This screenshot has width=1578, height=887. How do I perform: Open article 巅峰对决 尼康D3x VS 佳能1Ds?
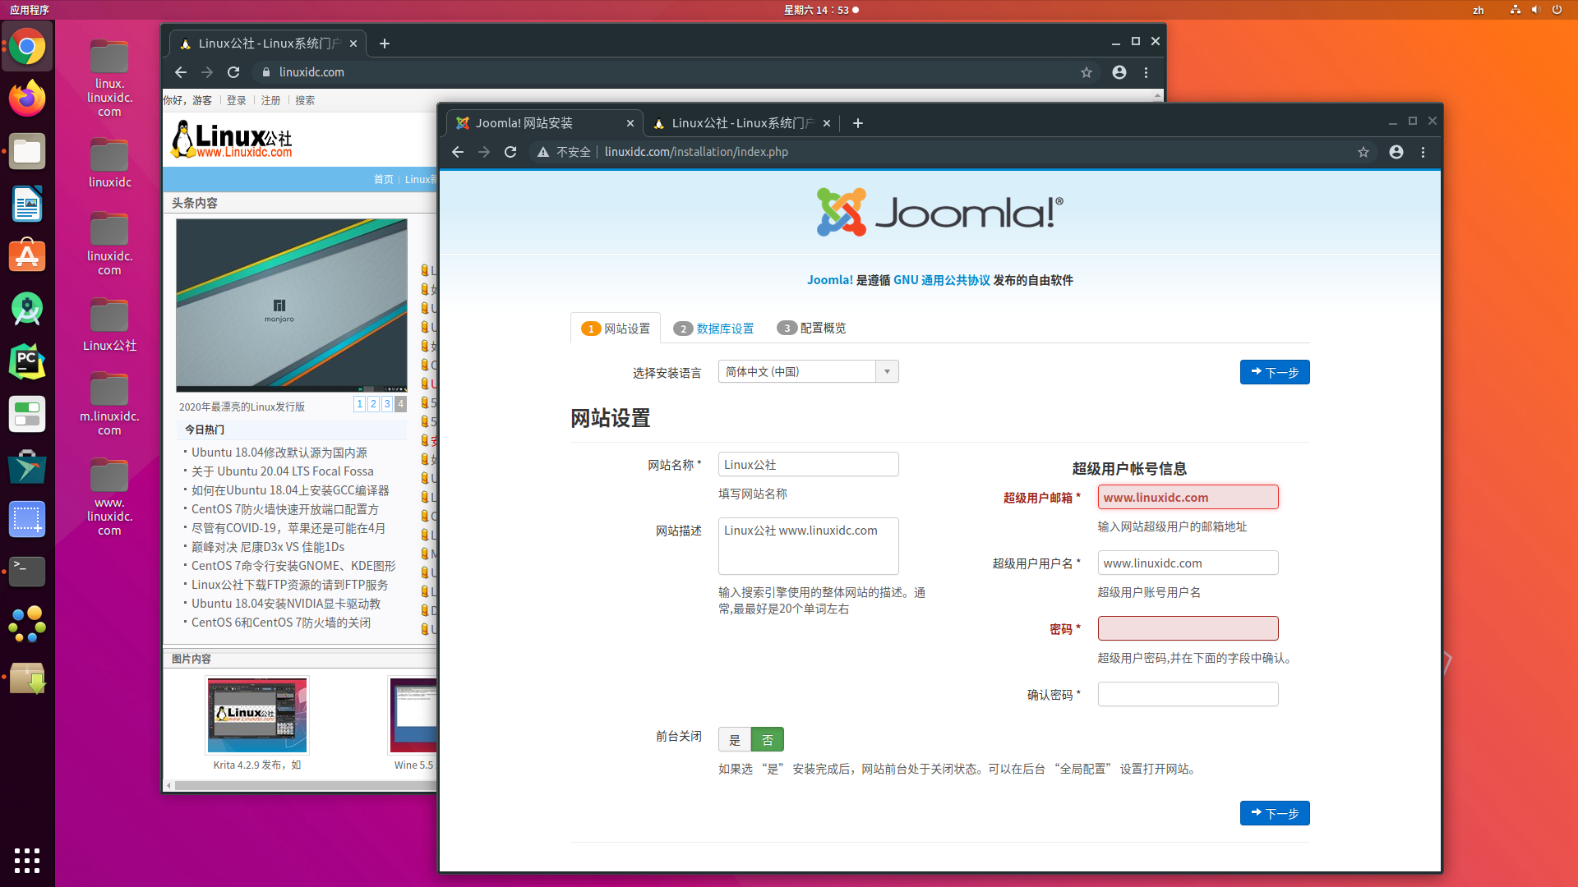268,547
